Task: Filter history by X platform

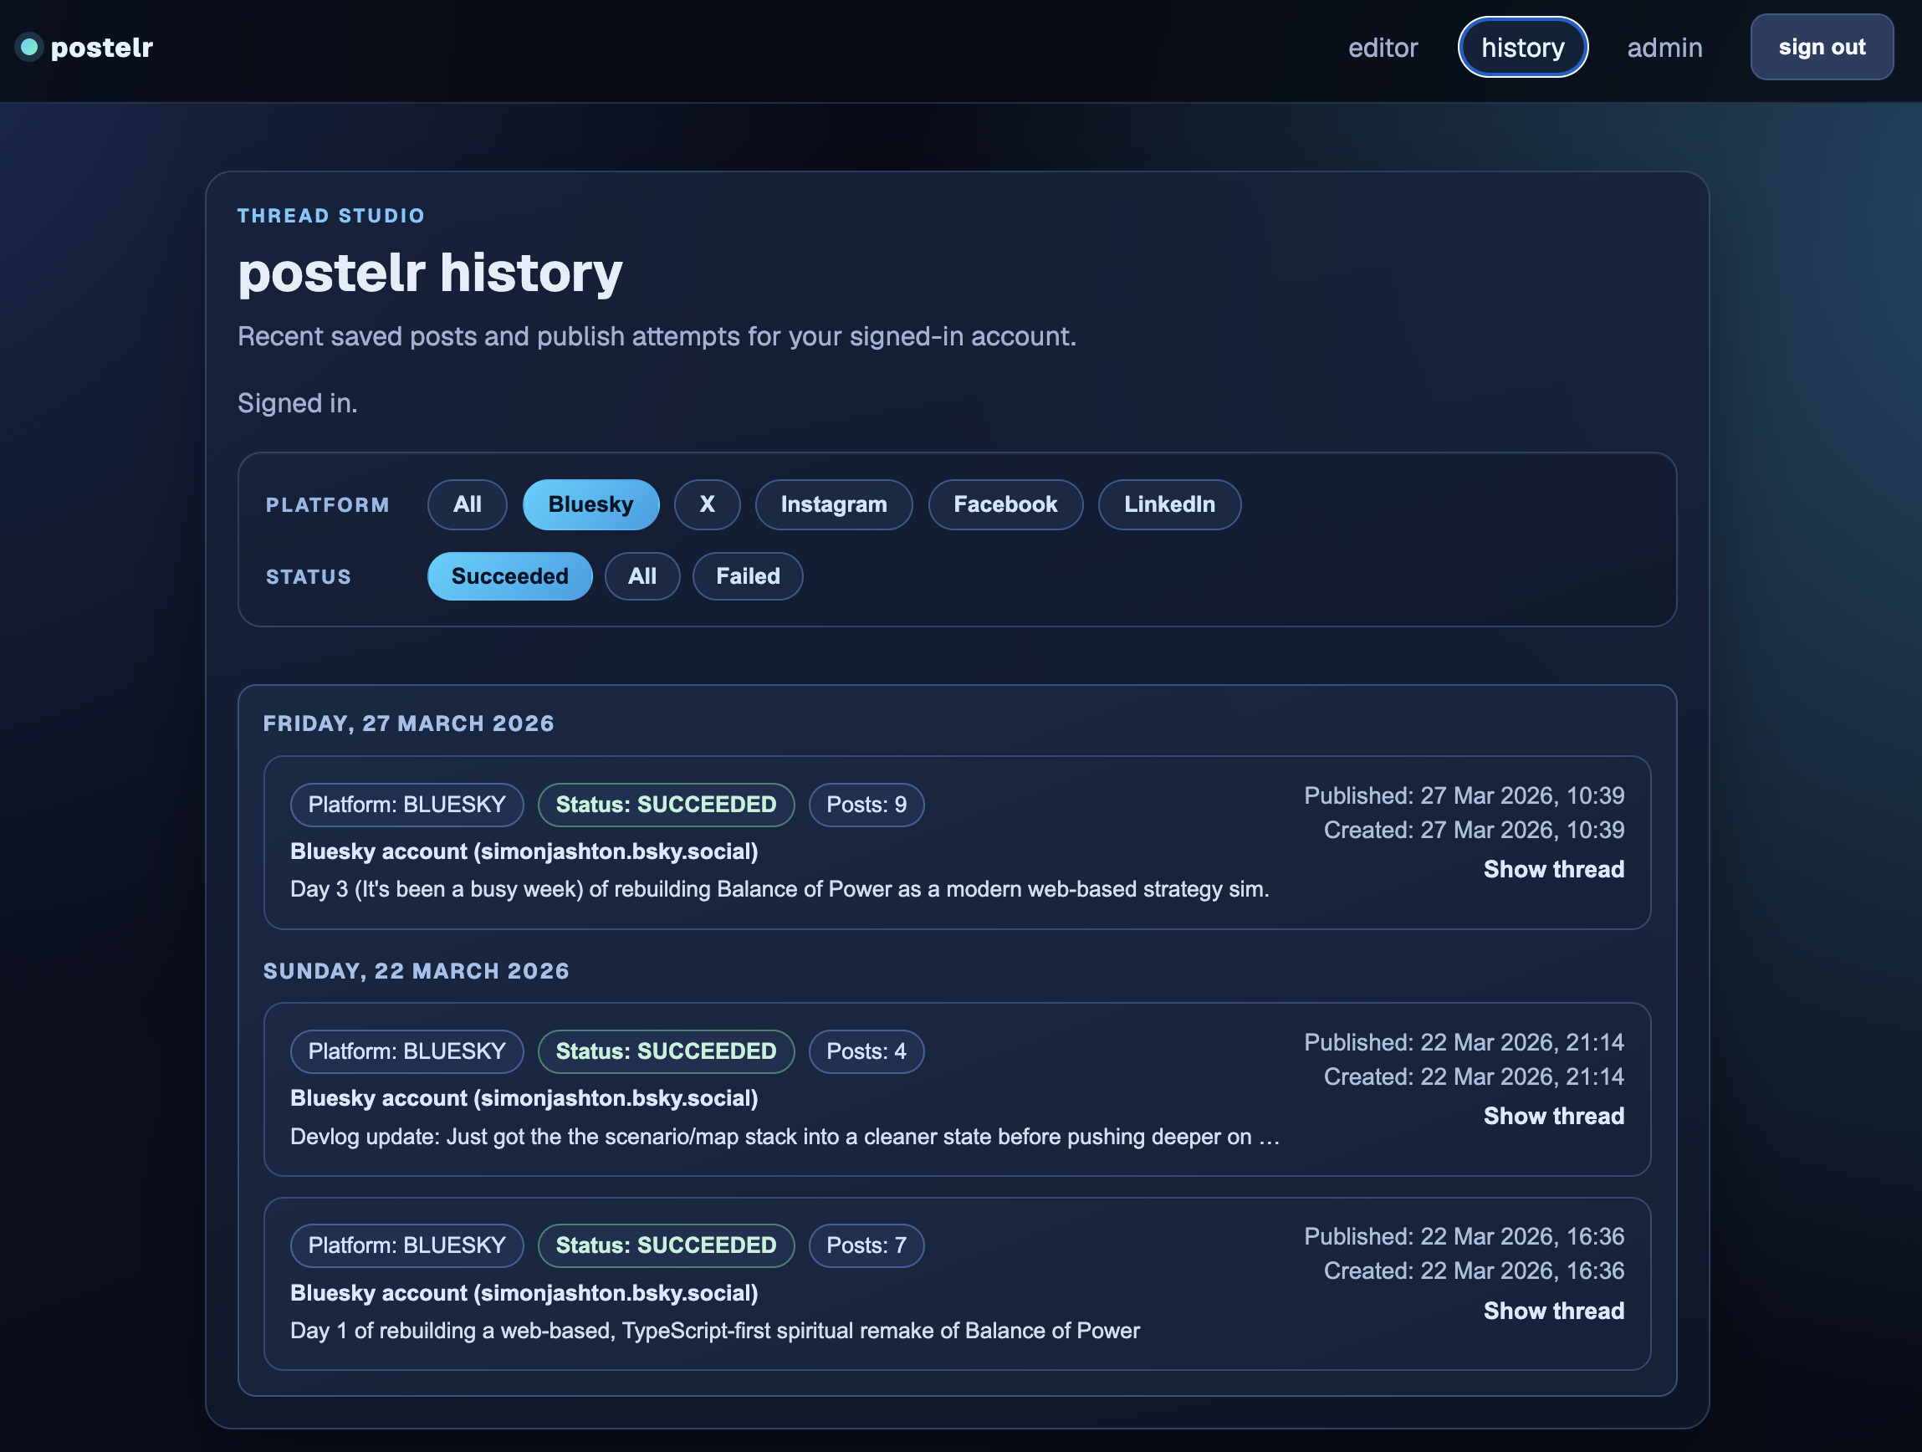Action: [708, 504]
